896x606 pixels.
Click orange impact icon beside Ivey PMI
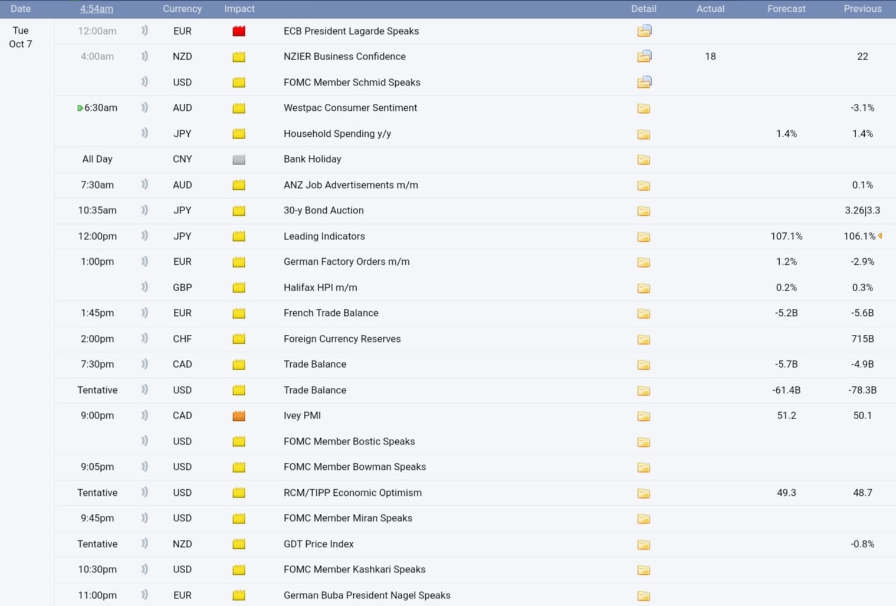(239, 416)
